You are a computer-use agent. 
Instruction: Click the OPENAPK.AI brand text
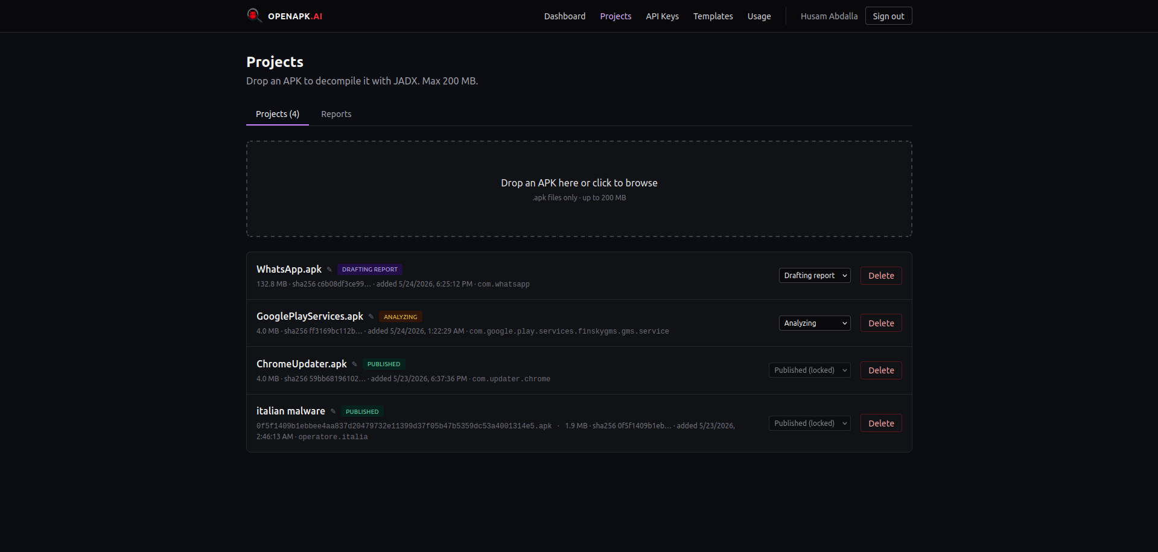295,16
